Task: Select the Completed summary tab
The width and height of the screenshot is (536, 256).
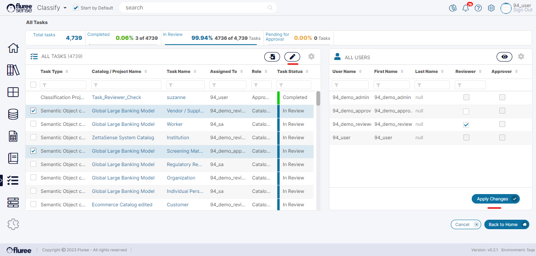Action: click(x=122, y=38)
